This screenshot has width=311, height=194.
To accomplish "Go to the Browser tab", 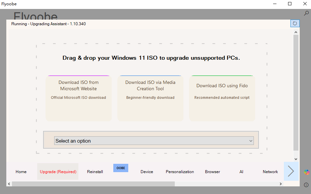I will tap(212, 172).
